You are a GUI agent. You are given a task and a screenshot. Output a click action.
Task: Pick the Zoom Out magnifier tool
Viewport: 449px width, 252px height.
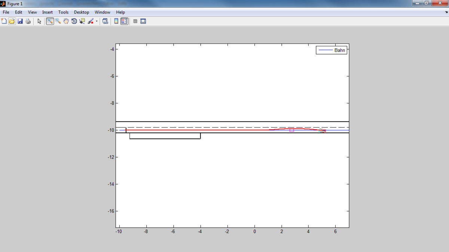click(58, 21)
